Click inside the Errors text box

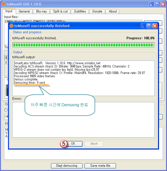83,120
